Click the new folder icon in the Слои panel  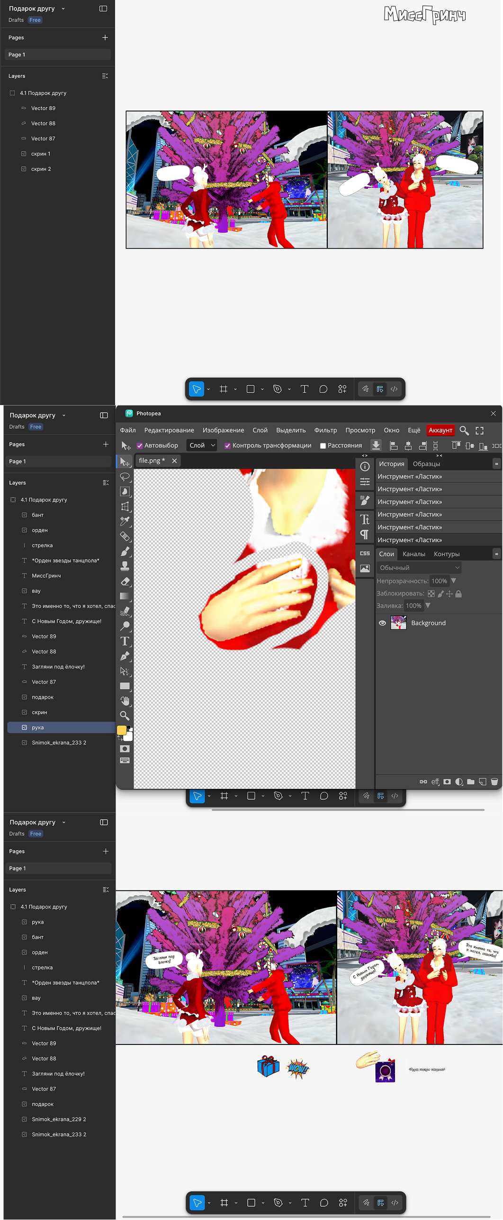[470, 782]
